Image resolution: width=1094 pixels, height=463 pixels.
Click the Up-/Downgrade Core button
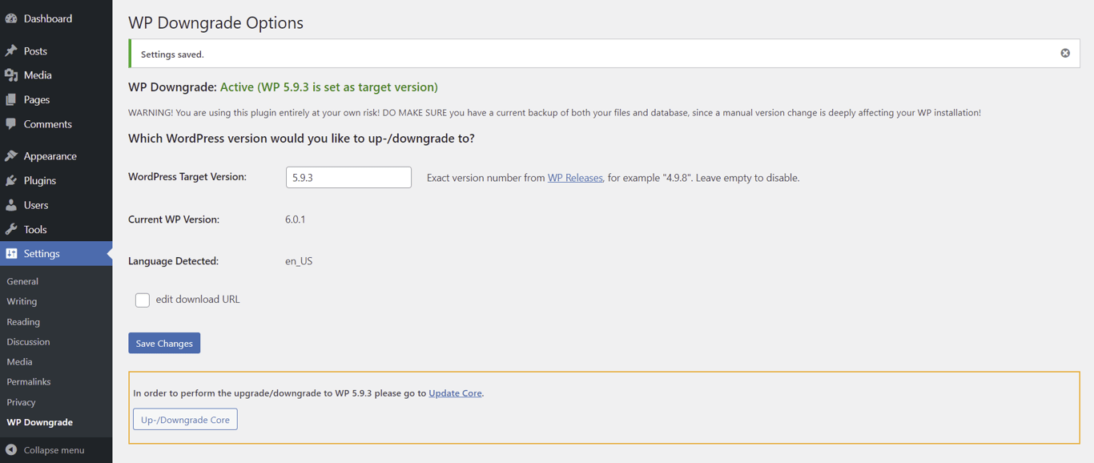pos(185,420)
